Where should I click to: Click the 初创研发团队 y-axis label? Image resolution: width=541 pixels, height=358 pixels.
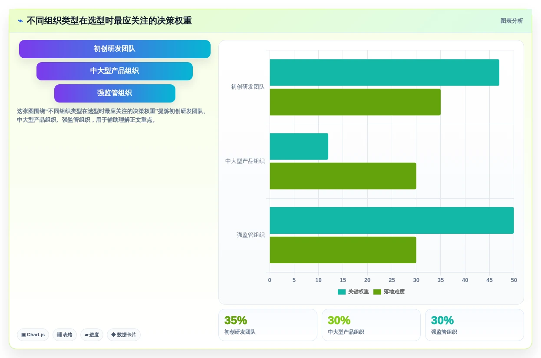247,87
